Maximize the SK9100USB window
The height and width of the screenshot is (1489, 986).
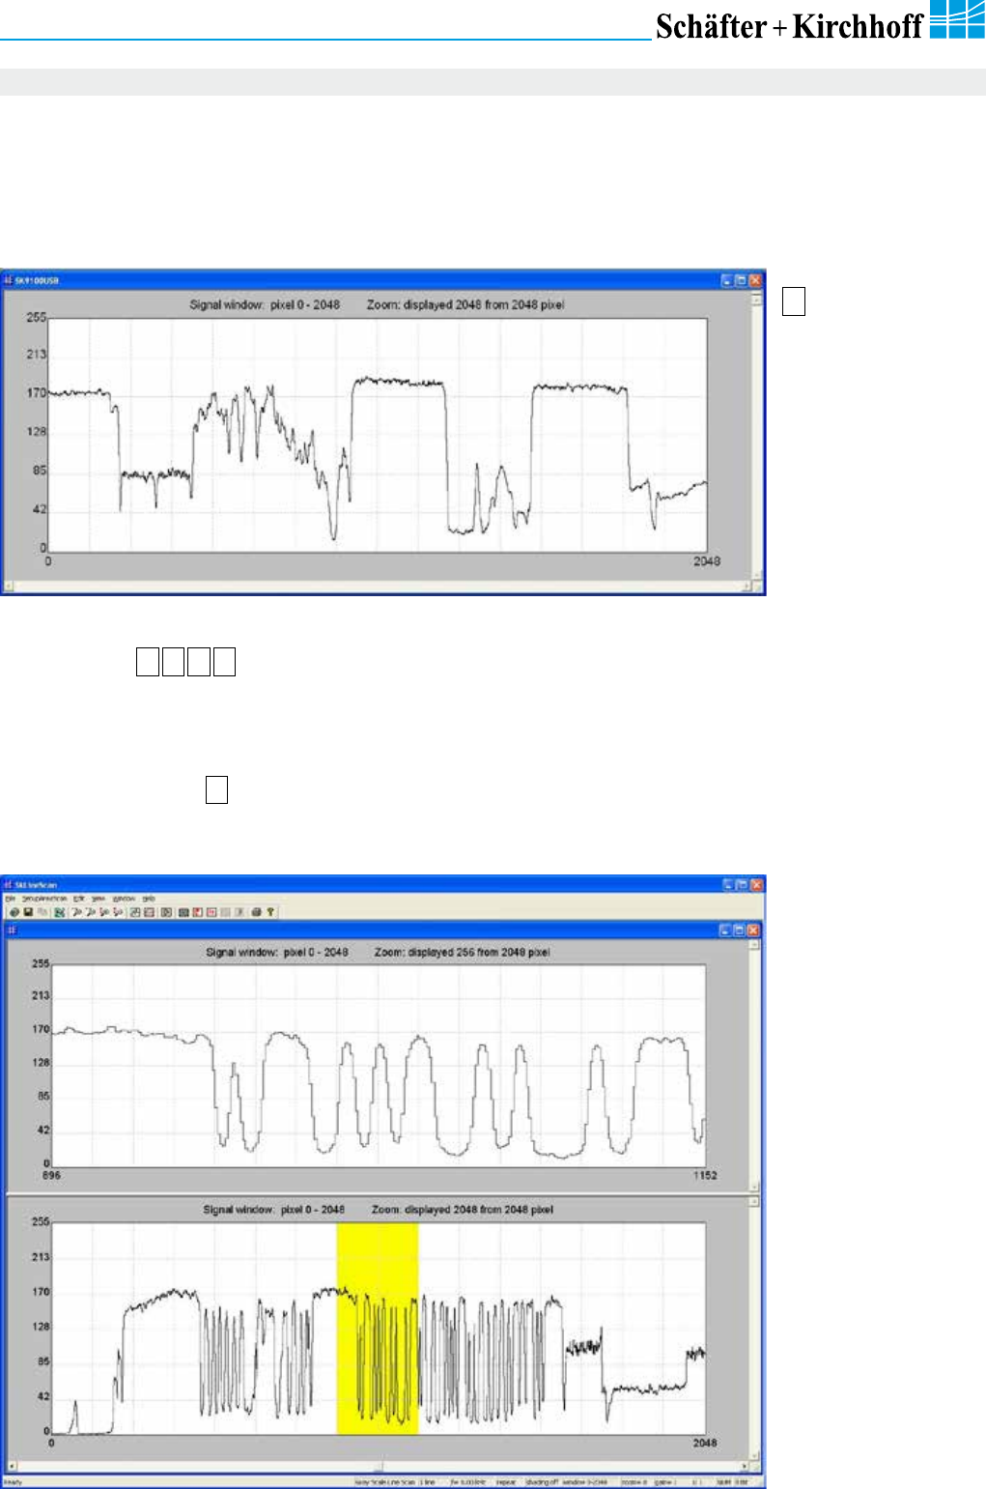pyautogui.click(x=742, y=280)
